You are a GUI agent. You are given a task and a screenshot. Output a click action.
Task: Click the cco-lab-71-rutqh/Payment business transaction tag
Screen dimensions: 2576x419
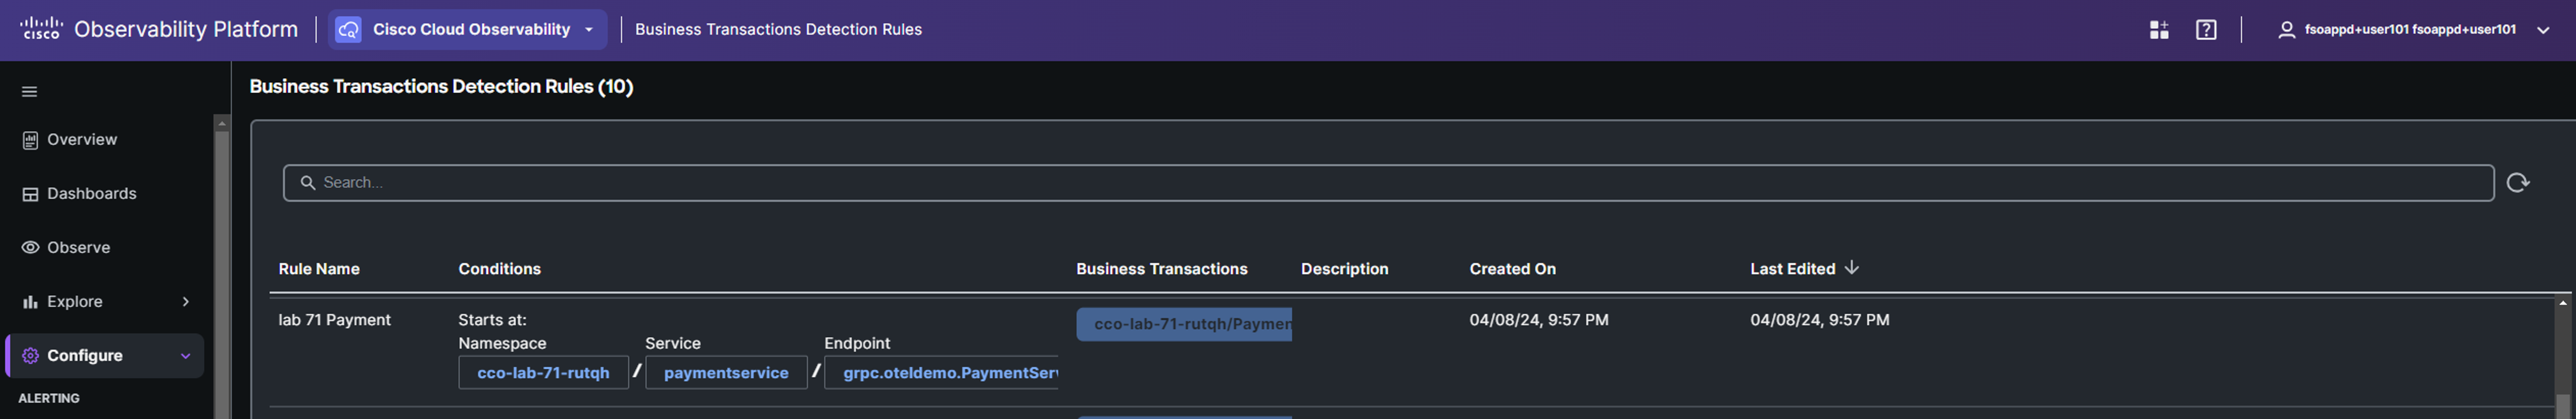(x=1184, y=324)
